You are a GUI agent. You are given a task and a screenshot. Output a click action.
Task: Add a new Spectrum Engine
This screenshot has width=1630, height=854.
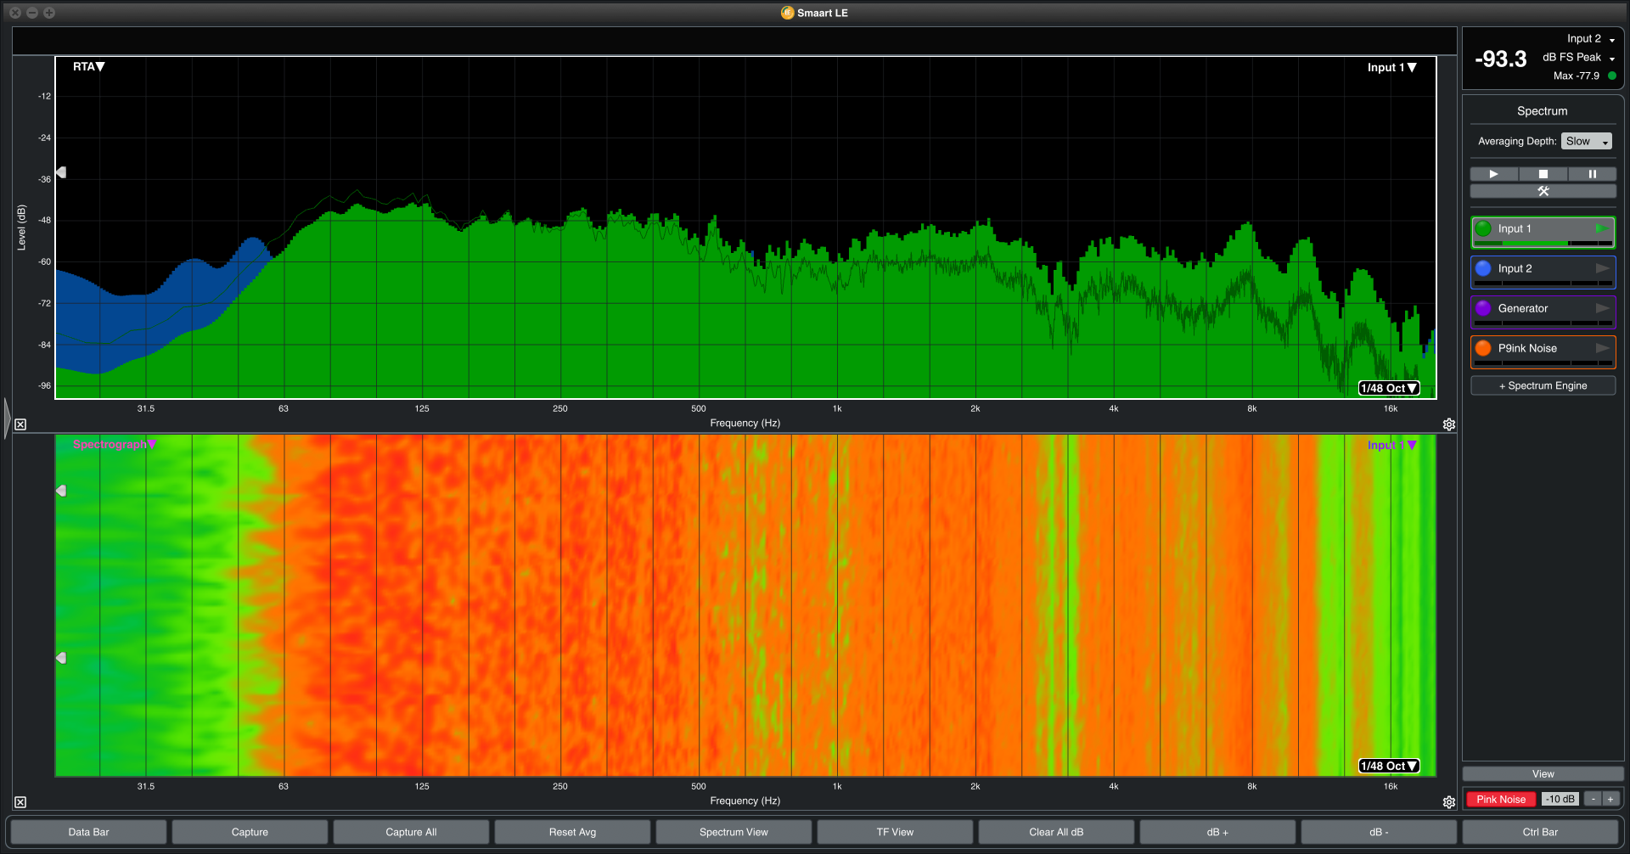coord(1543,385)
